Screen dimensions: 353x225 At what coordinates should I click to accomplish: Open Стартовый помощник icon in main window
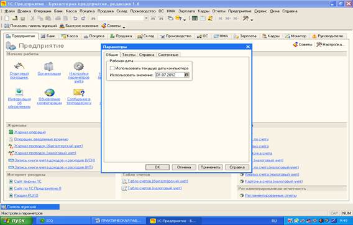tap(19, 70)
